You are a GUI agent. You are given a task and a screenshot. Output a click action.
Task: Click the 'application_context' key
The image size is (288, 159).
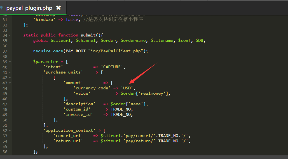[x=69, y=131]
